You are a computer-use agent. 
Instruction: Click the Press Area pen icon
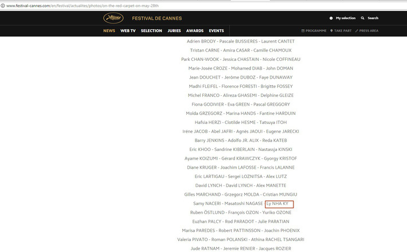[x=357, y=30]
